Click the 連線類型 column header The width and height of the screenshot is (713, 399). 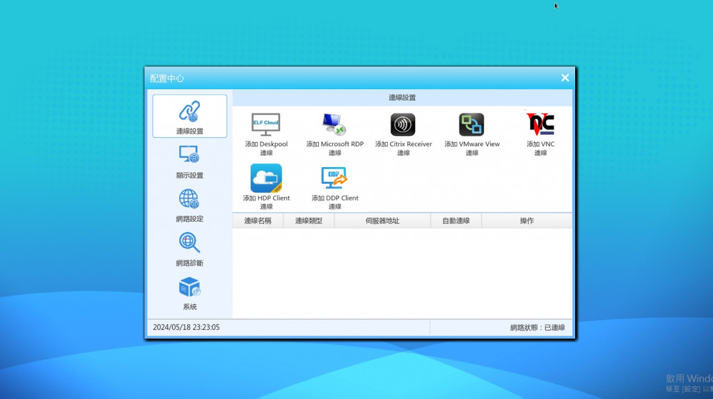click(308, 221)
